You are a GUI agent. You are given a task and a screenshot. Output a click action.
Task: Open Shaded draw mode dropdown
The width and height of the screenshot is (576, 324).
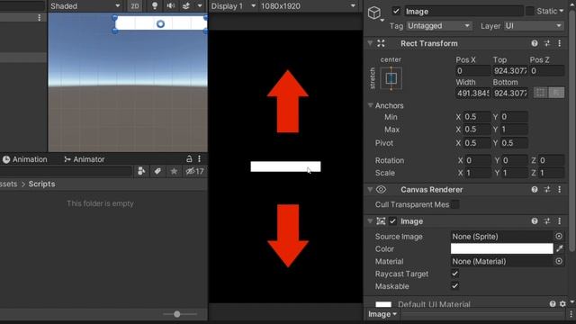[85, 6]
